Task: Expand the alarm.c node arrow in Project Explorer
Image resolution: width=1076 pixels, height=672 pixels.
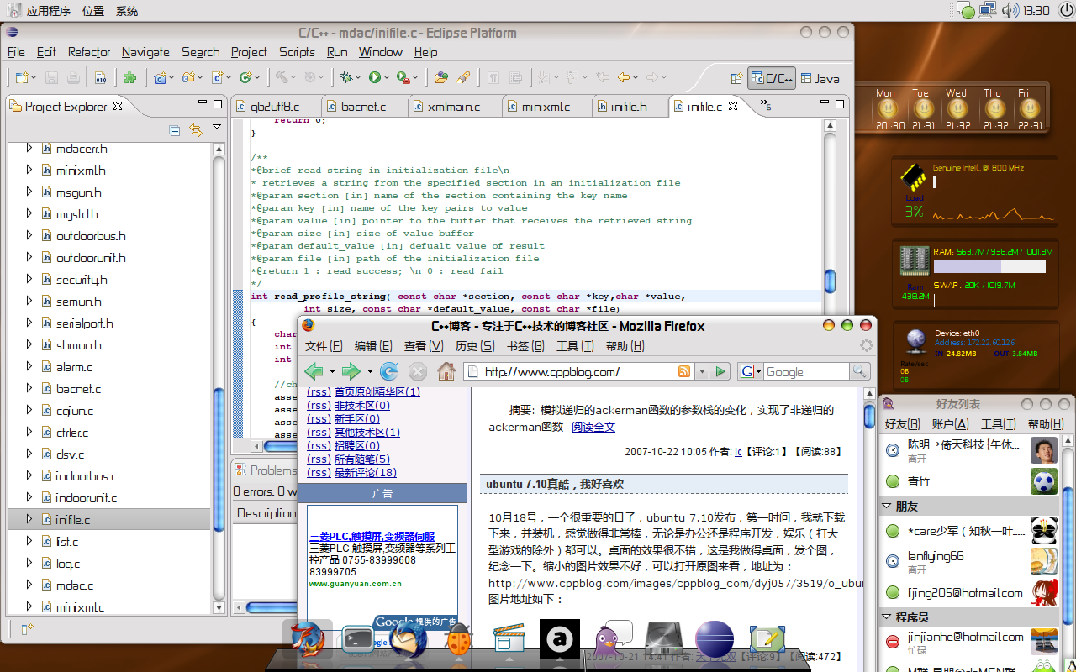Action: coord(29,366)
